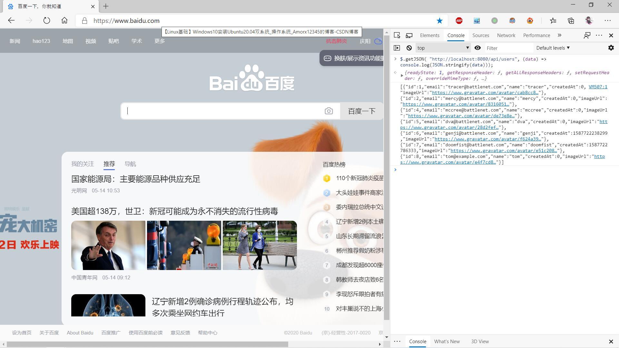The image size is (619, 348).
Task: Switch to the Network tab
Action: click(506, 35)
